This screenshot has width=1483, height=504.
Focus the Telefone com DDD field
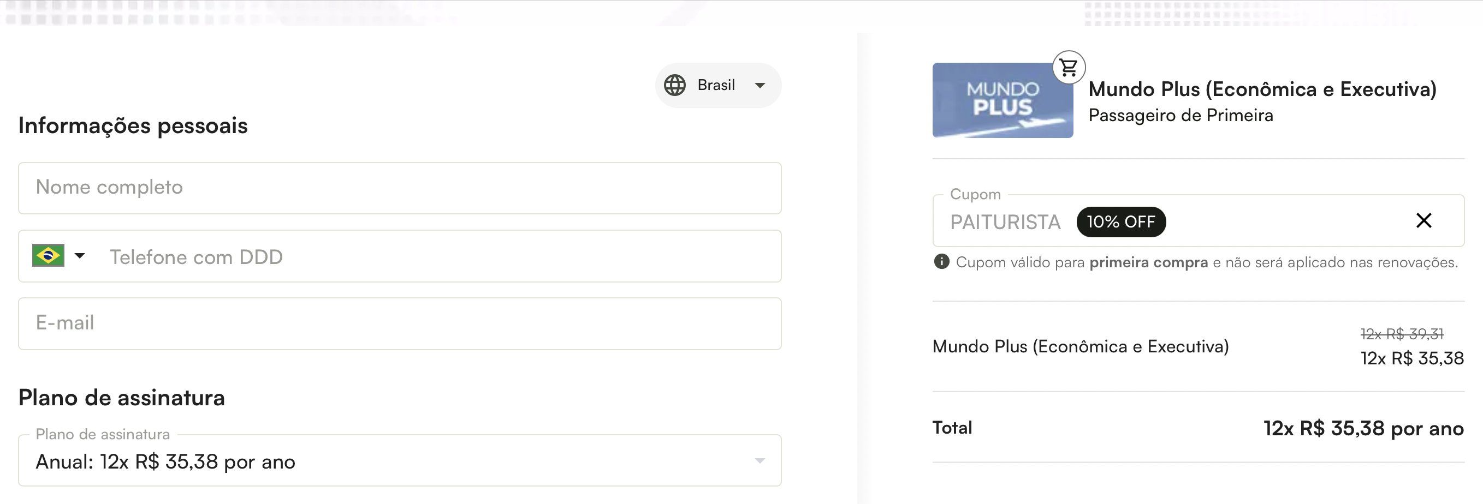[x=437, y=256]
